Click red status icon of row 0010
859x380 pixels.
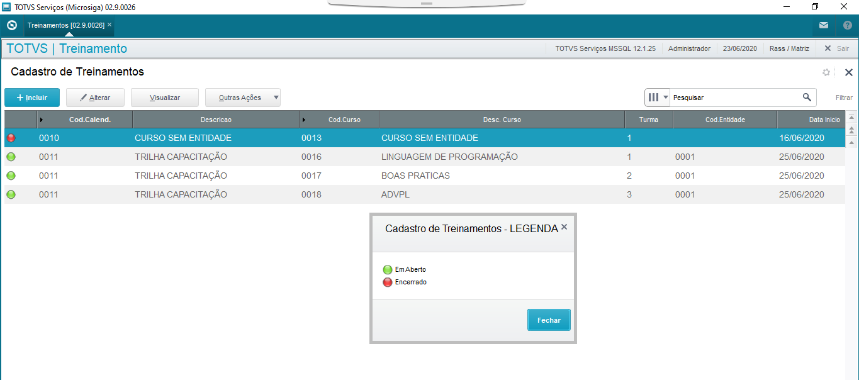[x=11, y=138]
